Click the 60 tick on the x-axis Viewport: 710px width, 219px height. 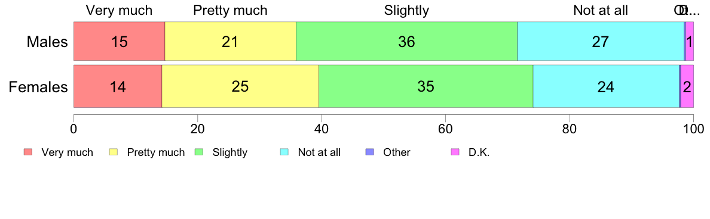coord(445,127)
